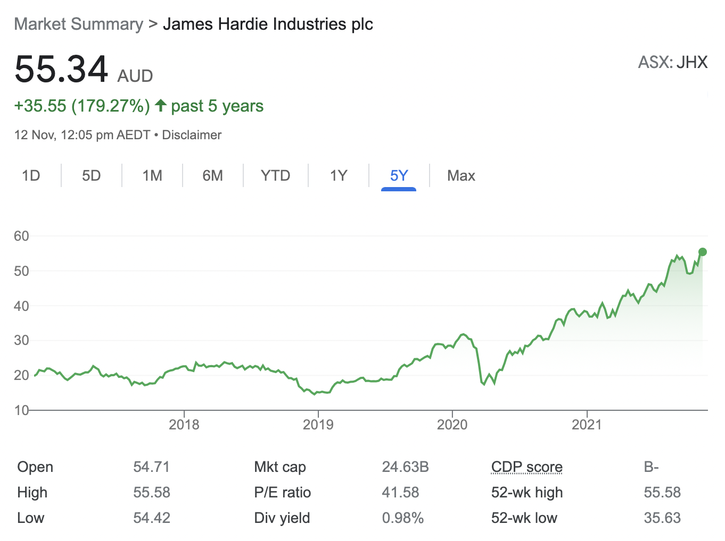This screenshot has width=725, height=541.
Task: Click the 2019 marker on the chart axis
Action: pos(318,424)
